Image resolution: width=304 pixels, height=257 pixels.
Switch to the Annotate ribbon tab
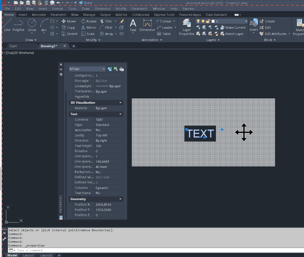pyautogui.click(x=39, y=15)
